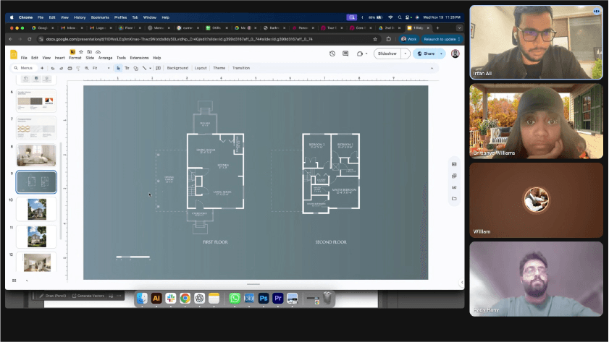Image resolution: width=609 pixels, height=342 pixels.
Task: Open the Google Slides home logo
Action: click(x=14, y=54)
